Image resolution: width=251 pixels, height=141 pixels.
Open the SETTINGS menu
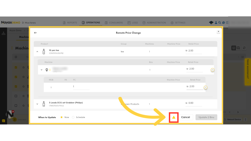point(178,23)
